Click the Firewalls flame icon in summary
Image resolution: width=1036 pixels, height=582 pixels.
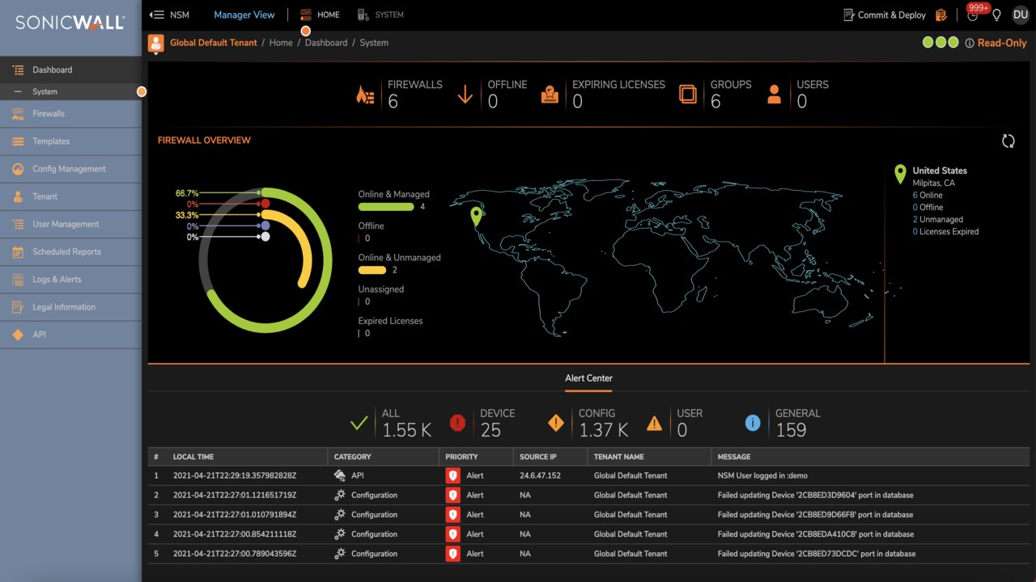366,95
